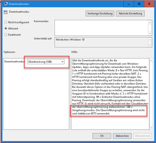The width and height of the screenshot is (156, 143).
Task: Select the Nicht konfiguriert radio button
Action: click(x=6, y=22)
